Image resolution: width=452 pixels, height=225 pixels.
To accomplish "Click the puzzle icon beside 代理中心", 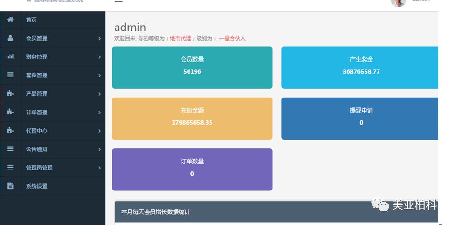I will tap(10, 130).
